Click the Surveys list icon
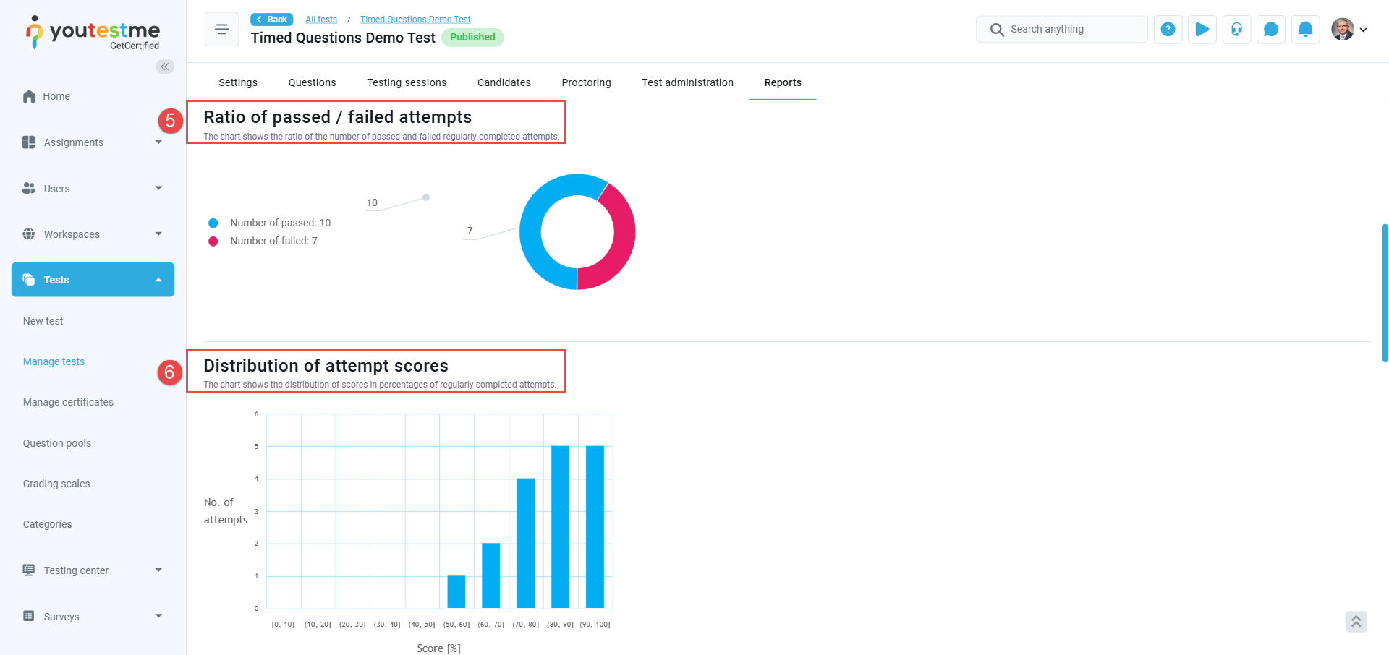The width and height of the screenshot is (1389, 655). point(29,616)
